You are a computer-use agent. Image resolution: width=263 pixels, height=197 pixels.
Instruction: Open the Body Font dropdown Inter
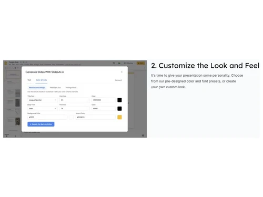tap(43, 109)
